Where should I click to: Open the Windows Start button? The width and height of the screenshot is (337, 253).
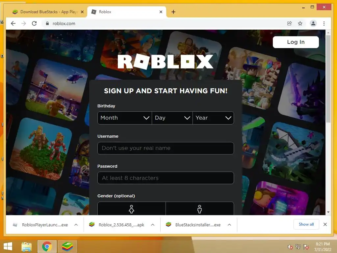tap(8, 246)
